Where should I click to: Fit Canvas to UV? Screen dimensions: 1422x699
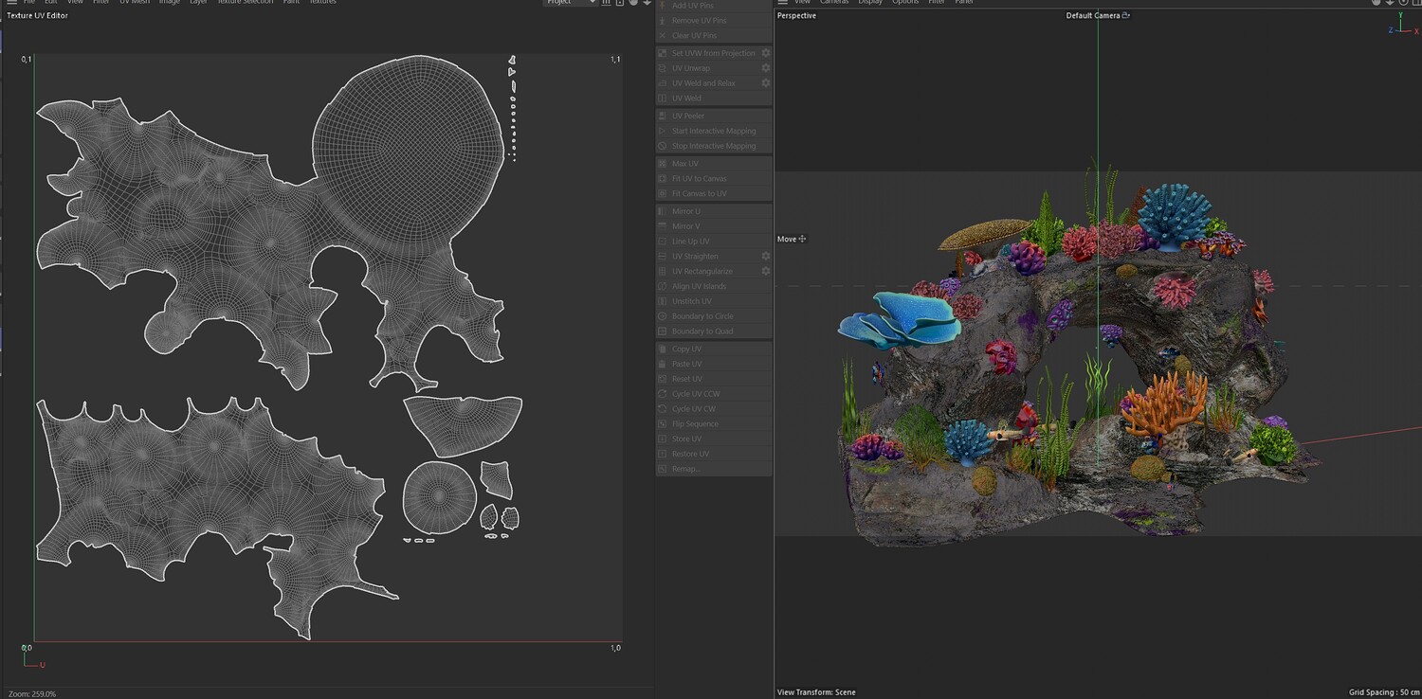tap(714, 193)
